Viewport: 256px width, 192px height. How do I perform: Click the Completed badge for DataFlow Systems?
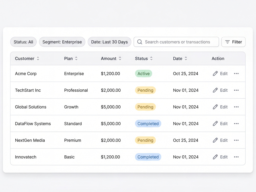(148, 124)
